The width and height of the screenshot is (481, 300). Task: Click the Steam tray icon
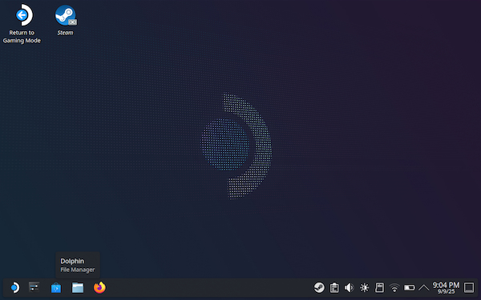(x=319, y=288)
